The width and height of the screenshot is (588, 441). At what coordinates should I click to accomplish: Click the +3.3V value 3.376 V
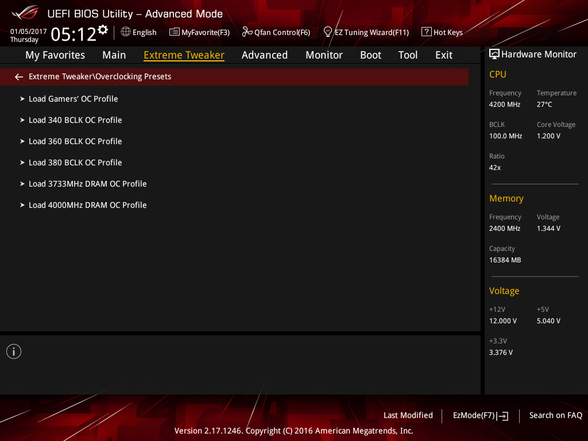point(501,353)
